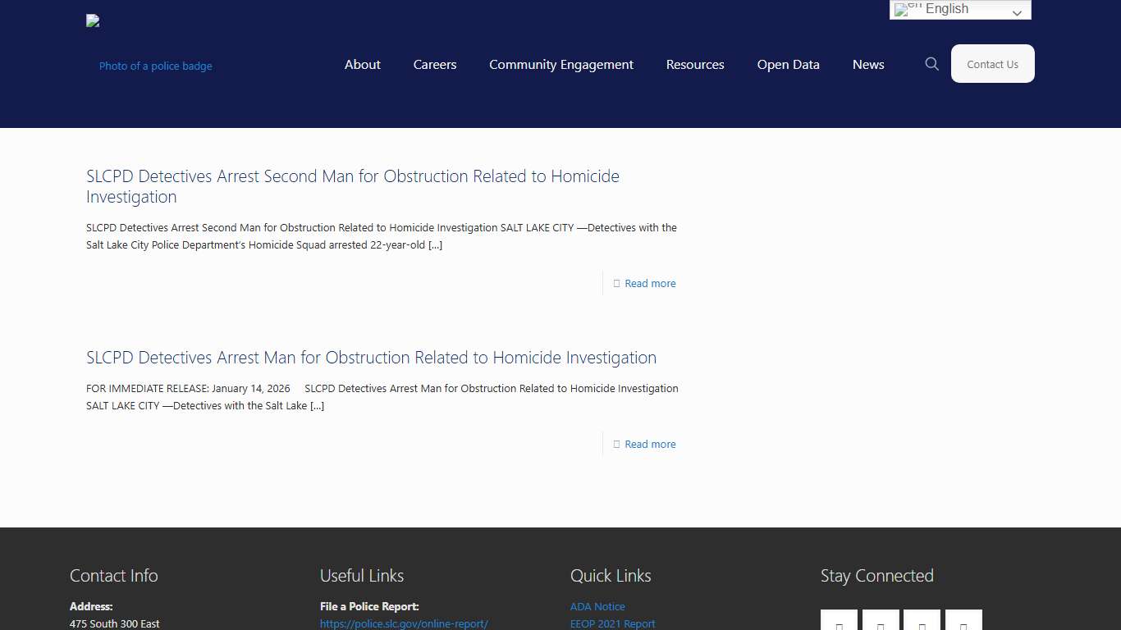This screenshot has height=630, width=1121.
Task: Select Careers in the navigation bar
Action: (x=435, y=65)
